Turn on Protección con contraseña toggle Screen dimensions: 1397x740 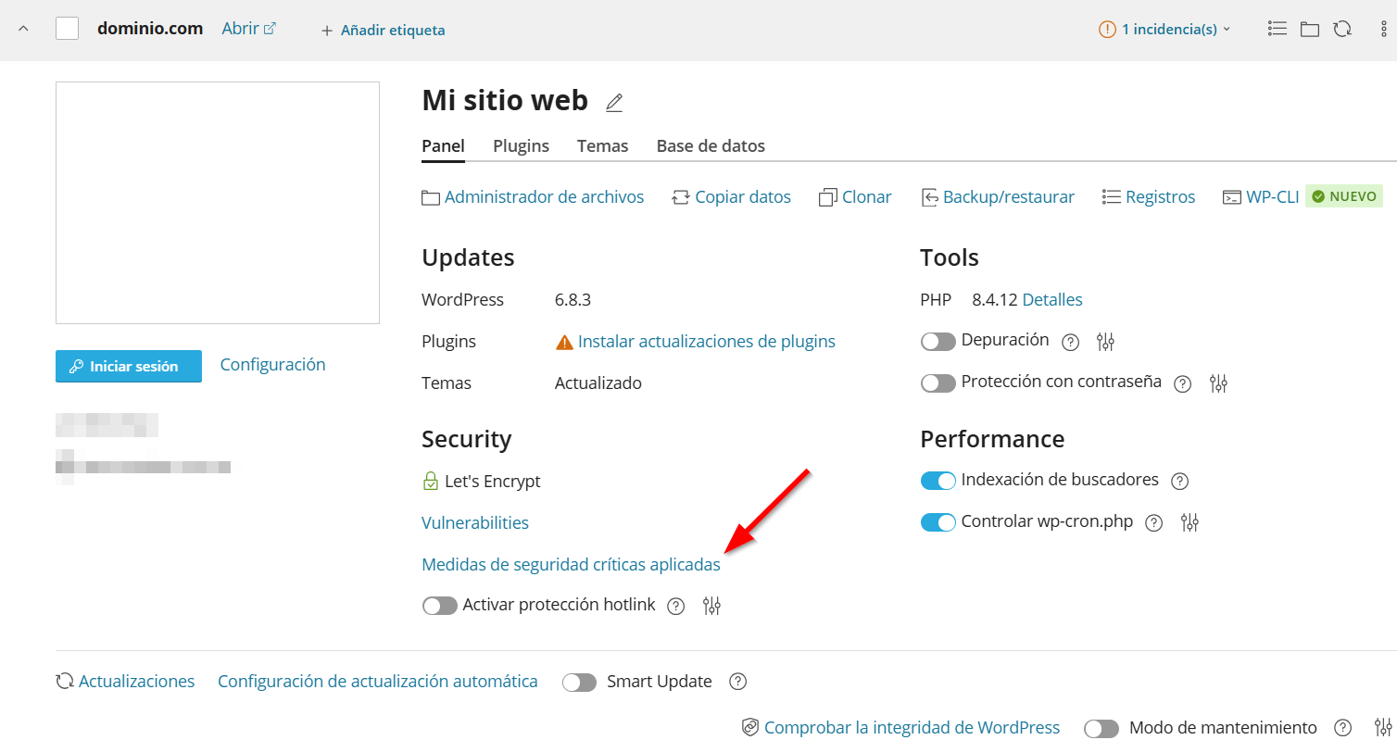coord(938,383)
